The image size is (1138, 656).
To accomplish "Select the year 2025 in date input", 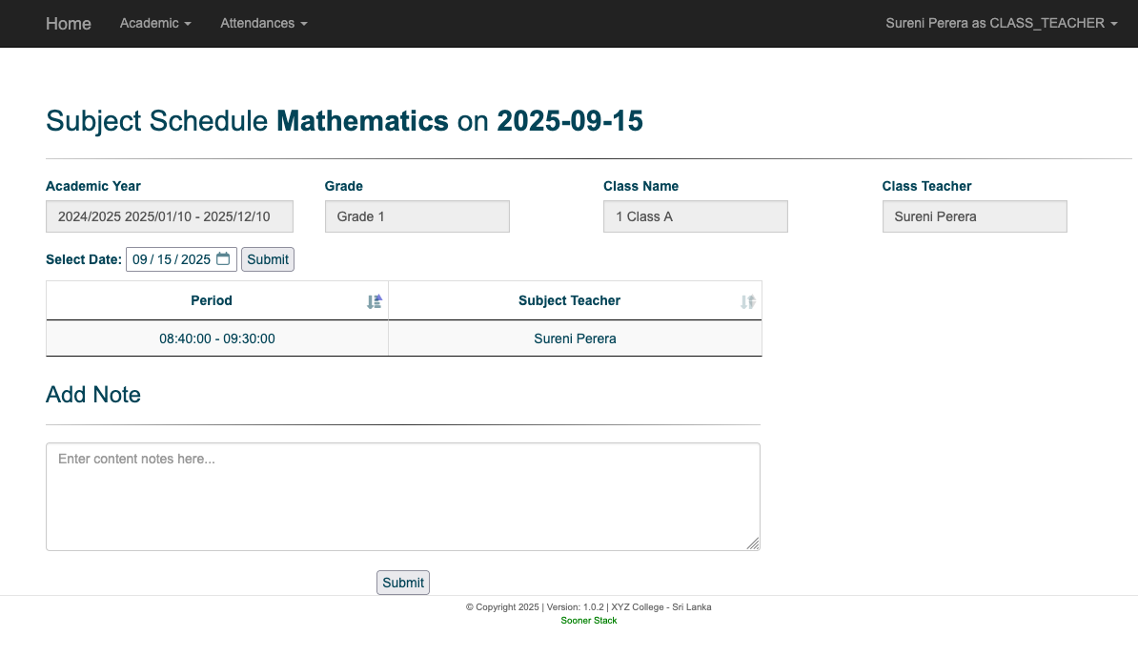I will pyautogui.click(x=195, y=259).
